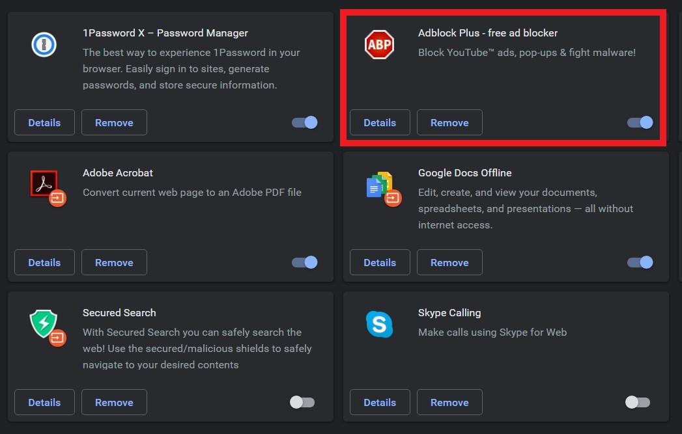Remove the 1Password X extension
Image resolution: width=682 pixels, height=434 pixels.
click(114, 122)
